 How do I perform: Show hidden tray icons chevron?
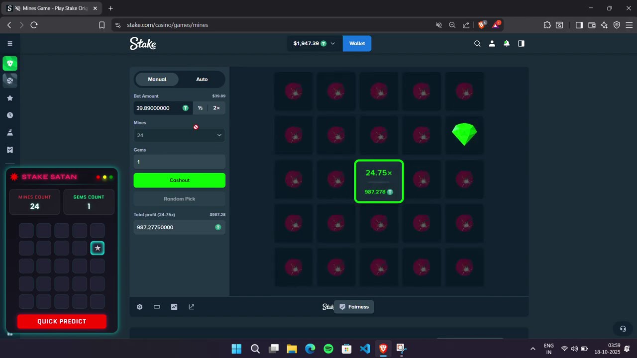point(533,349)
